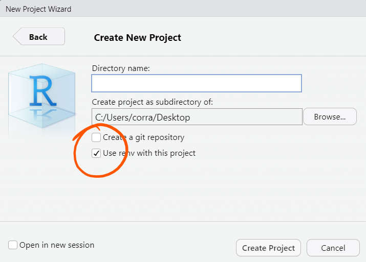
Task: Click the 'Use renv with this project' text
Action: [149, 153]
